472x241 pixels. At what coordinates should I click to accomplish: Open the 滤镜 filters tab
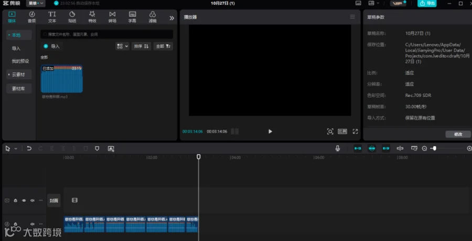153,17
